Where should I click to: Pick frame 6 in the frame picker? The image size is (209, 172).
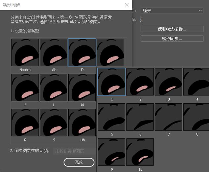tap(140, 117)
